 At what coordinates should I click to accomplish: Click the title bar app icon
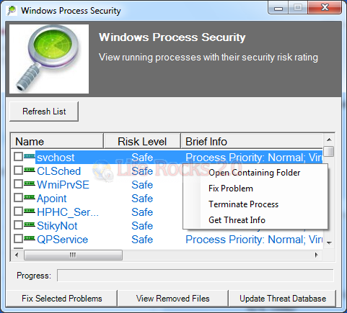coord(12,11)
